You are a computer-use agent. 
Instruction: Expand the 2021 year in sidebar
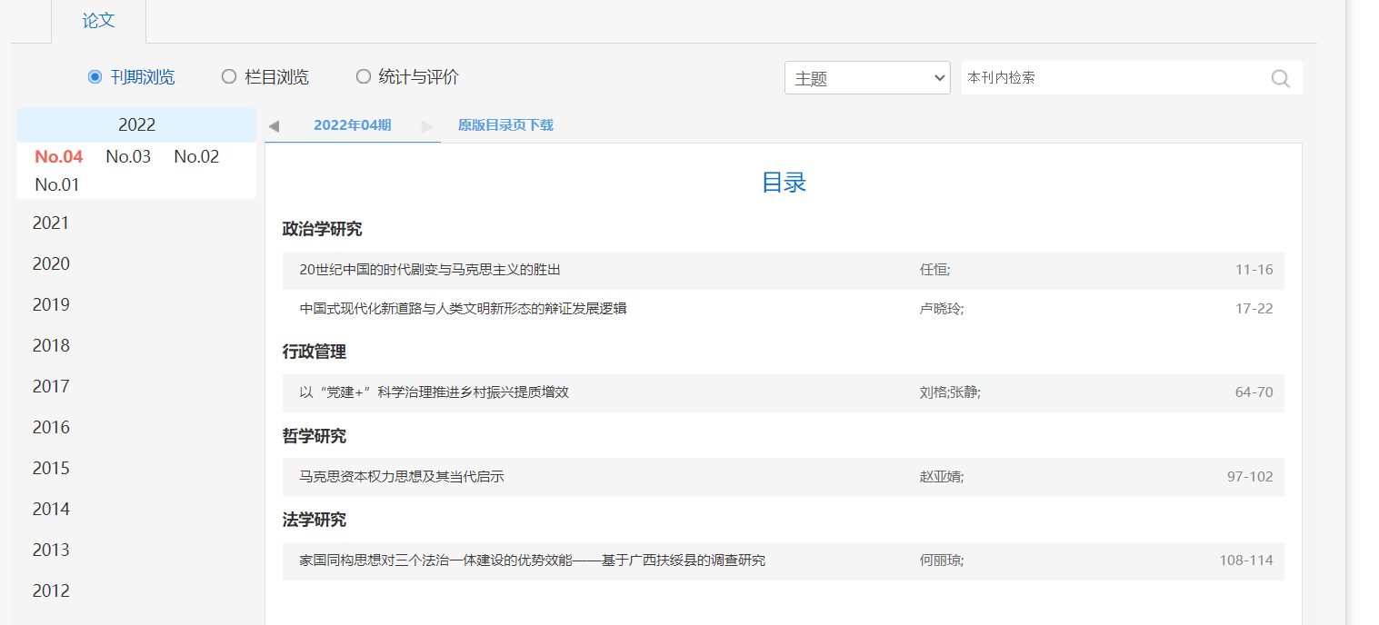point(51,223)
